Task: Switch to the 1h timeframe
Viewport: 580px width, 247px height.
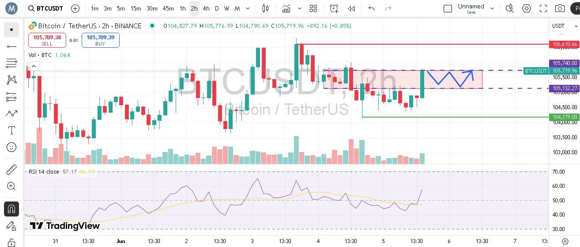Action: (183, 8)
